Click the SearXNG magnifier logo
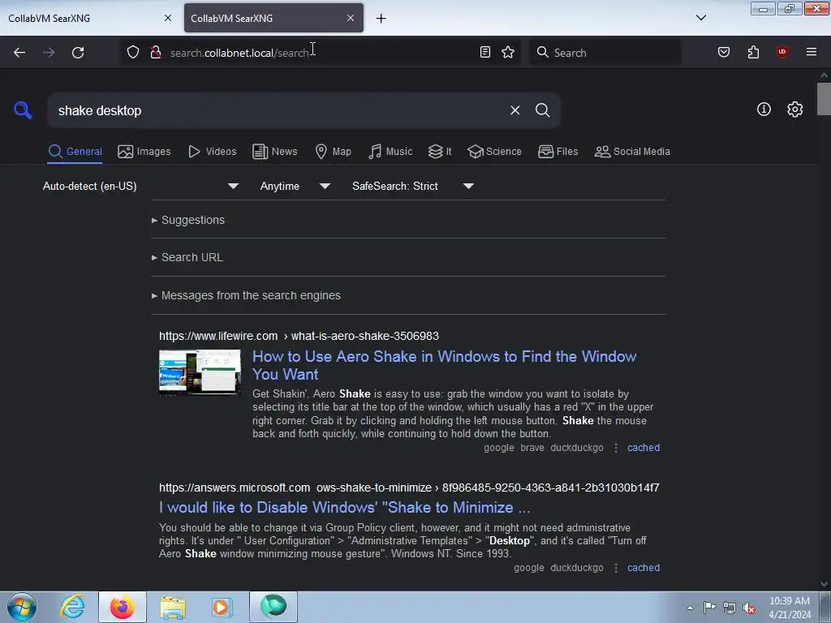Screen dimensions: 831x623 [x=23, y=110]
